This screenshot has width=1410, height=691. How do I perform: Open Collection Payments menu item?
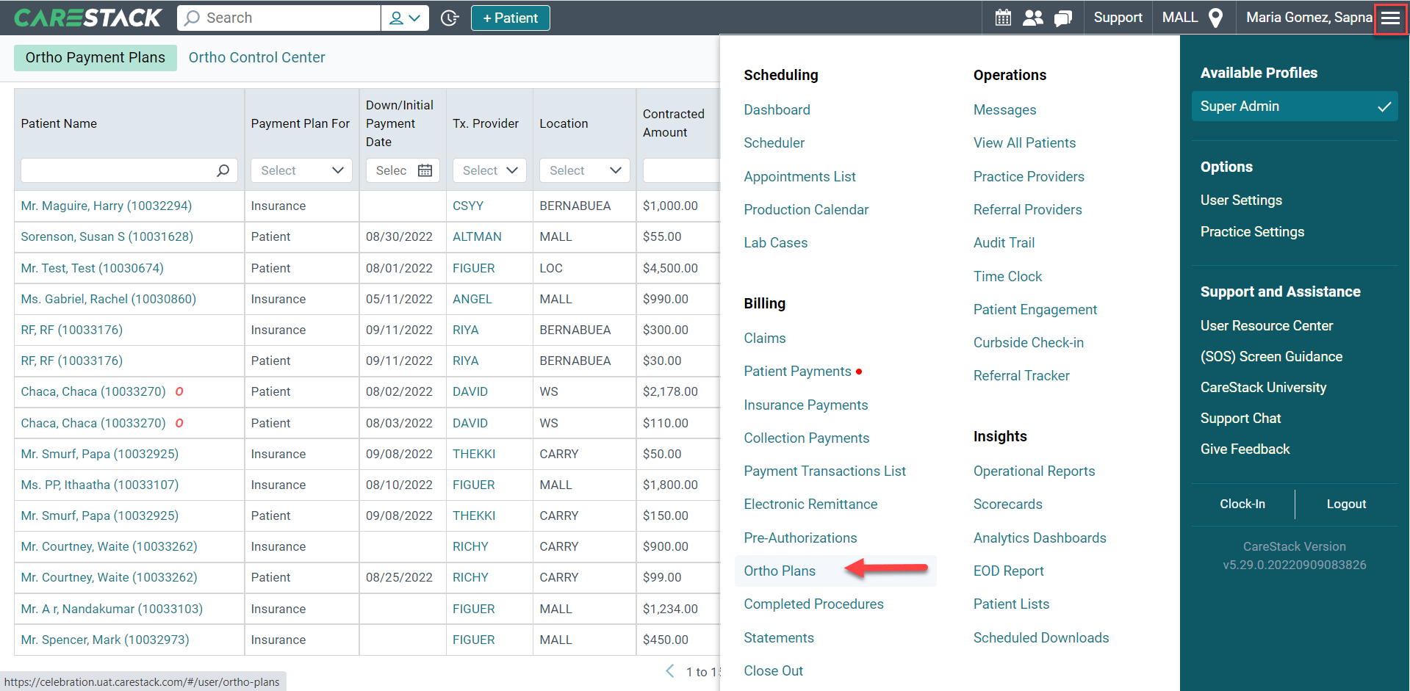tap(806, 438)
